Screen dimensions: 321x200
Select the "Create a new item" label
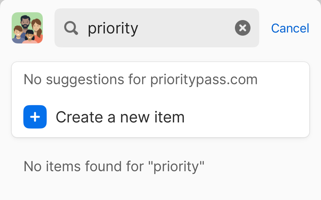coord(120,117)
